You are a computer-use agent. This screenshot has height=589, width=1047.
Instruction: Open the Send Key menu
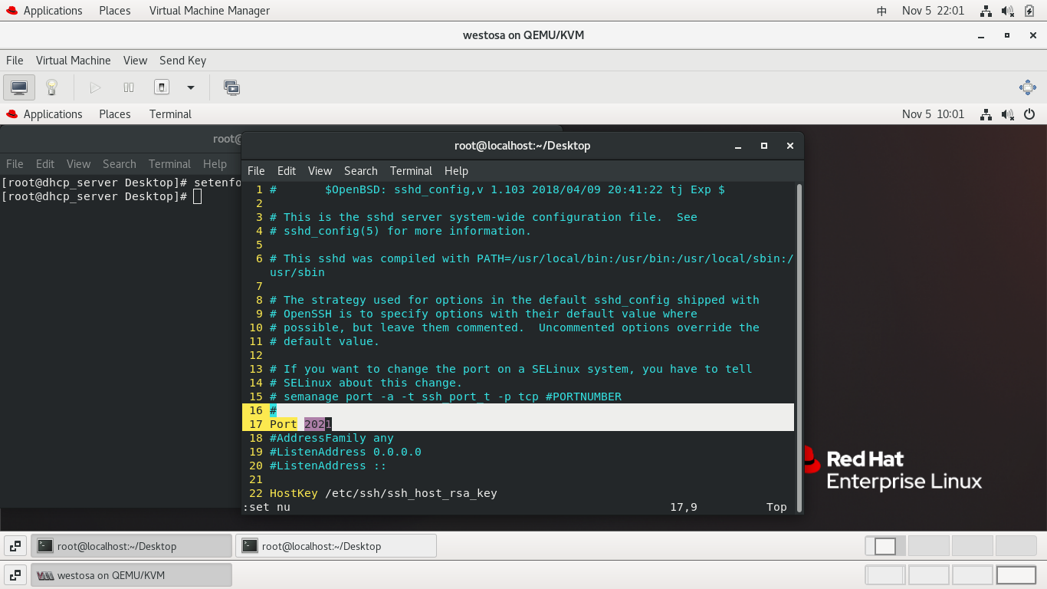point(182,61)
